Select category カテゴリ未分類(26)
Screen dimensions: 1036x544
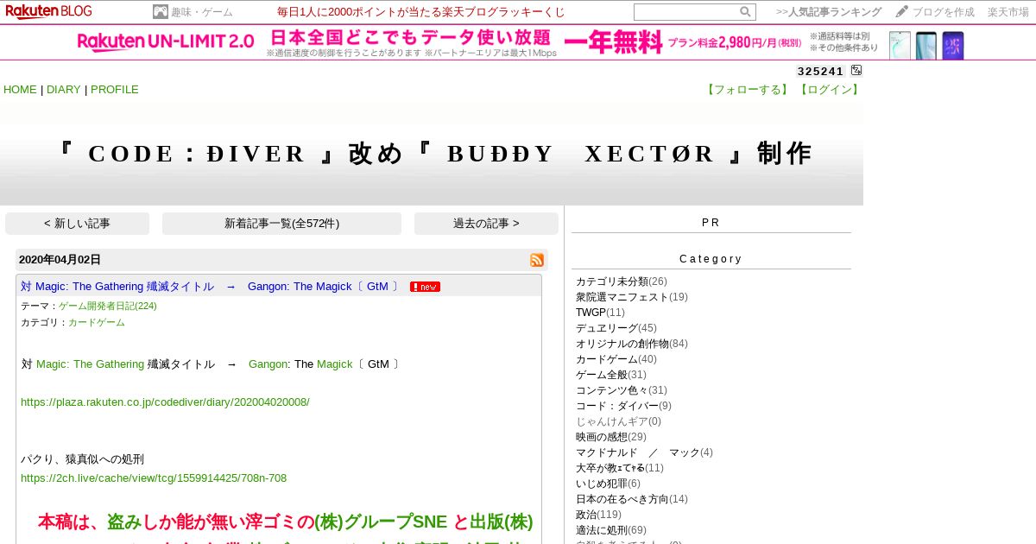(x=622, y=281)
